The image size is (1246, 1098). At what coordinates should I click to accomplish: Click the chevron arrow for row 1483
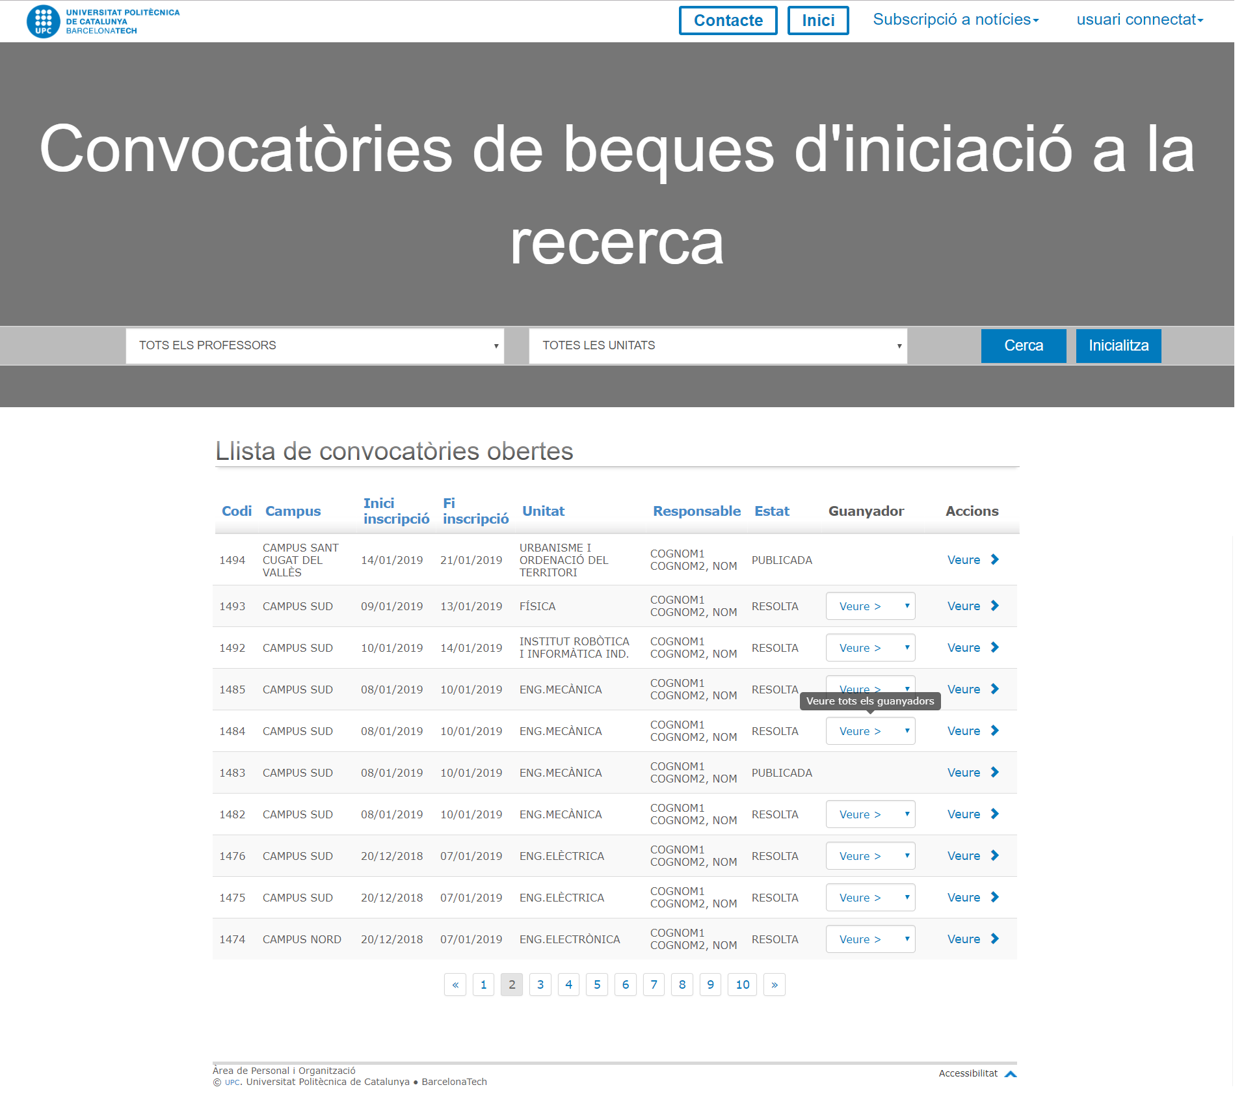click(994, 772)
